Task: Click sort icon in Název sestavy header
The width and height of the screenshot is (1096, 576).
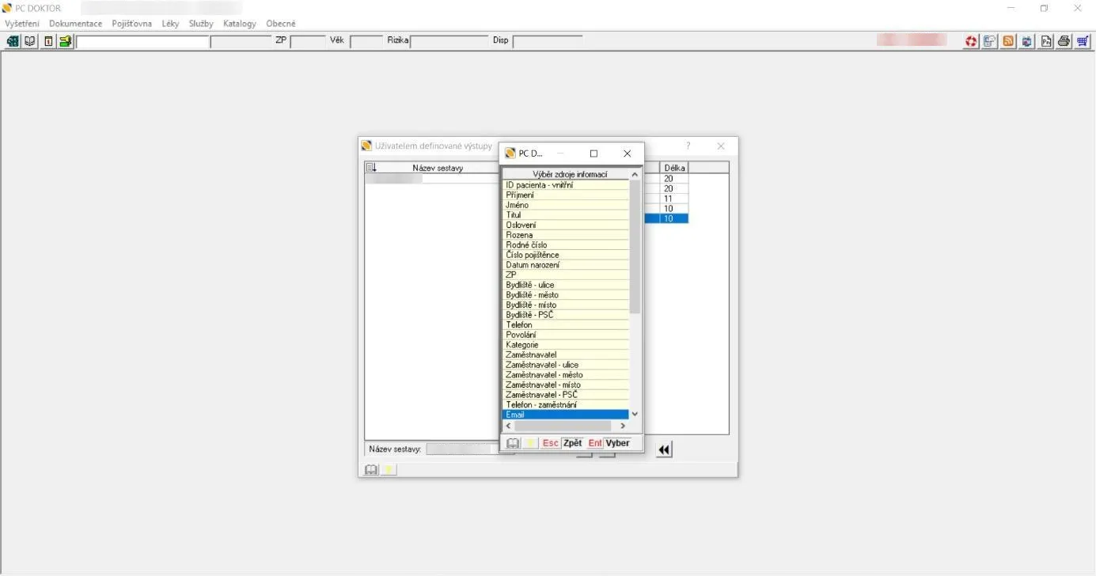Action: [x=371, y=168]
